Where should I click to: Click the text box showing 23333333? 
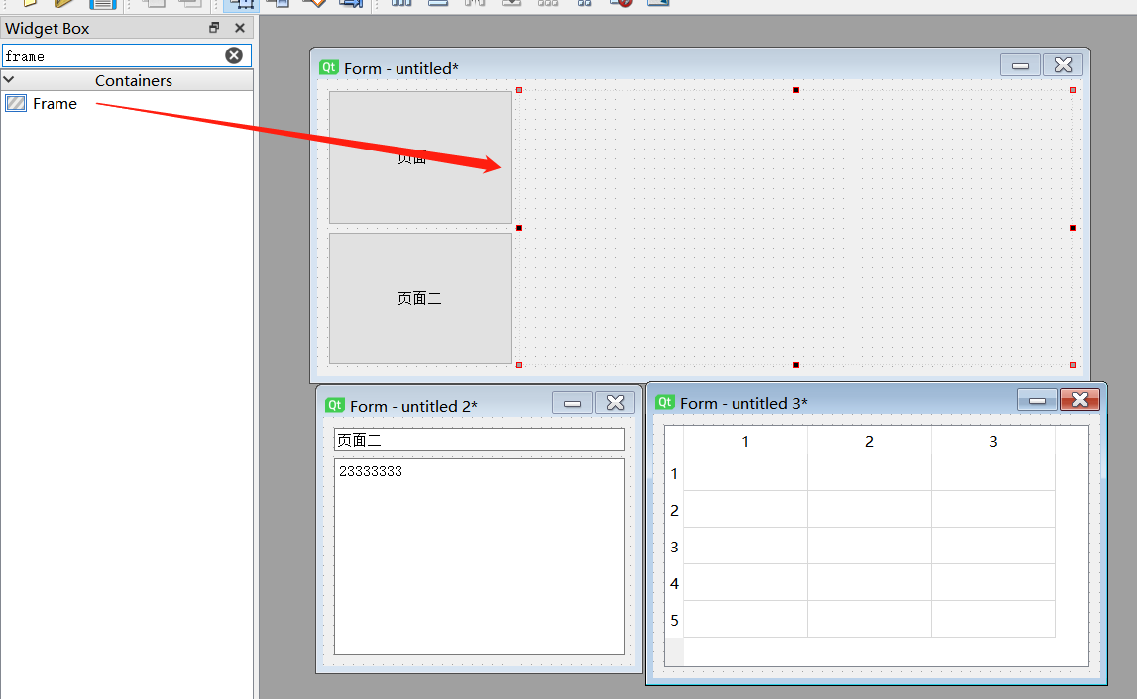(x=479, y=556)
